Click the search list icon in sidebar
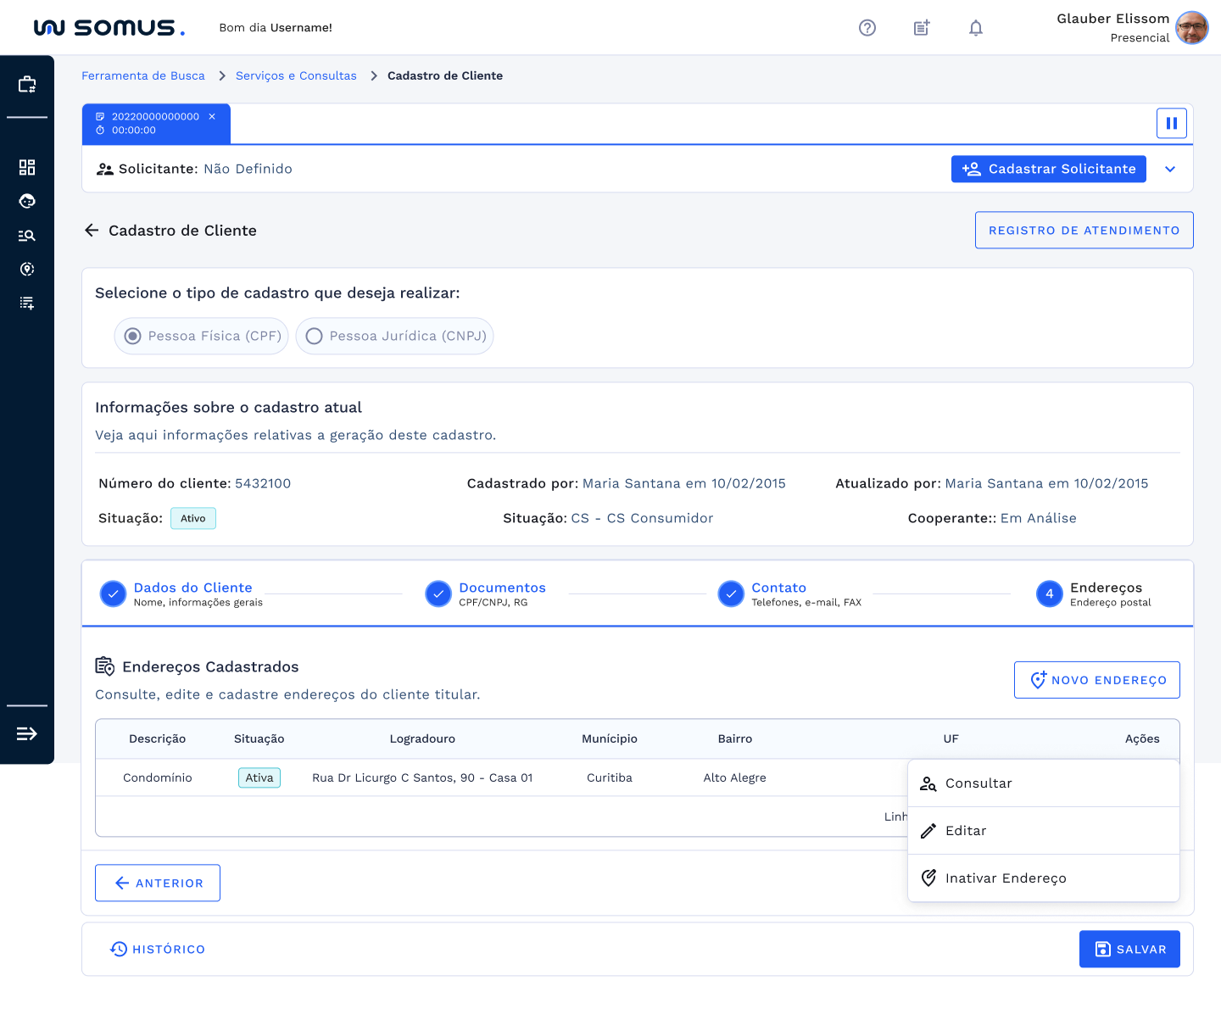The image size is (1221, 1031). pos(27,236)
